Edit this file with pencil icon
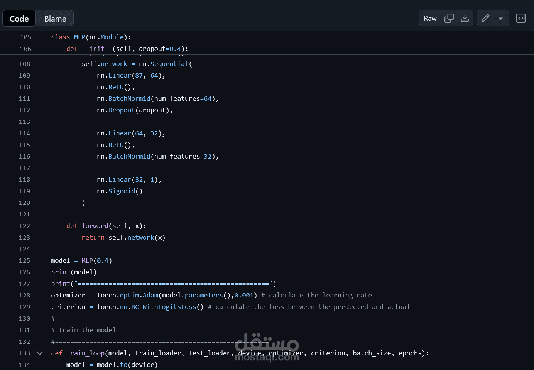The image size is (534, 370). [485, 19]
